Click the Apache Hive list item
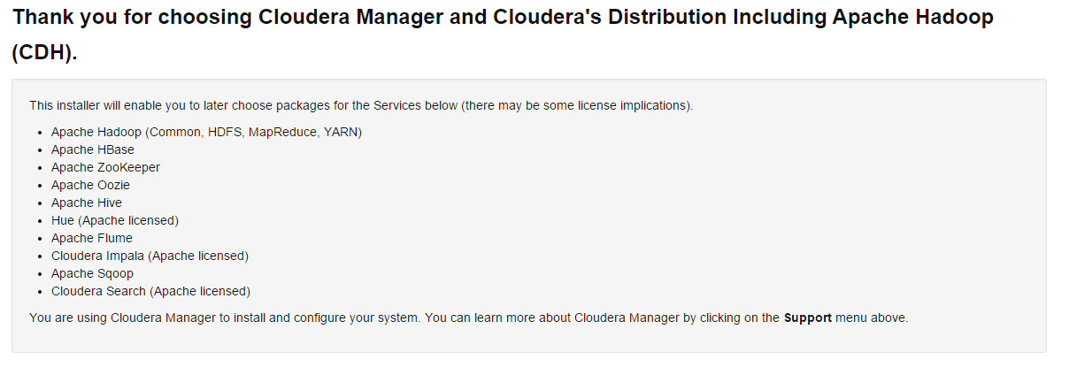Screen dimensions: 1077x375 (87, 203)
